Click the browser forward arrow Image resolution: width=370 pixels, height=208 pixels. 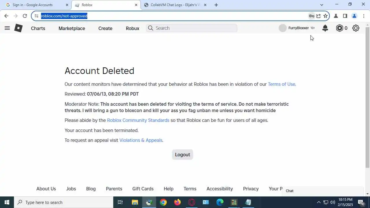coord(16,16)
